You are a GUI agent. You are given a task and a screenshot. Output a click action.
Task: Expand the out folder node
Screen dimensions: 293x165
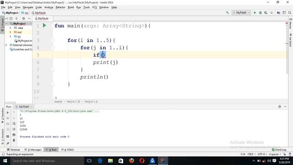pos(10,32)
